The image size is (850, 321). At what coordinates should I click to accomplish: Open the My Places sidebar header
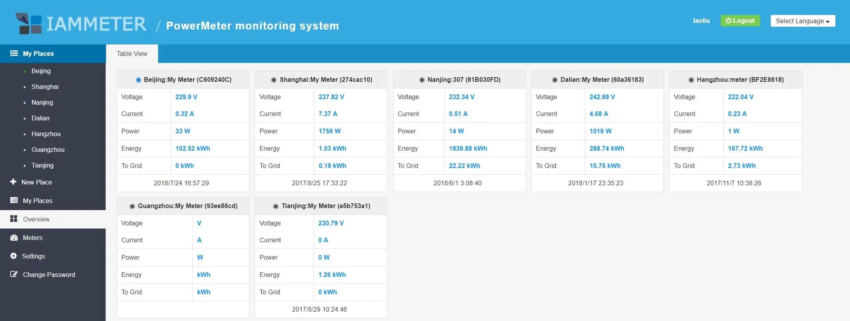click(x=53, y=53)
